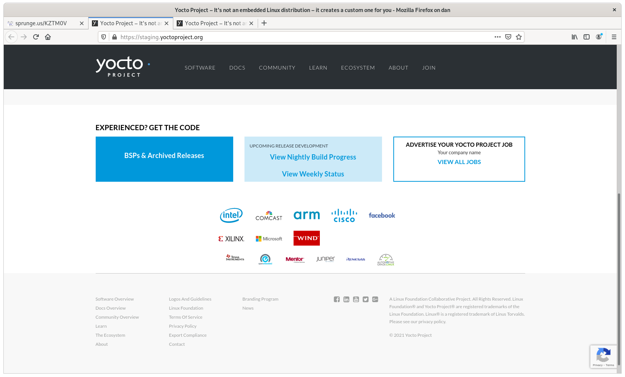
Task: Show site security padlock info
Action: [115, 37]
